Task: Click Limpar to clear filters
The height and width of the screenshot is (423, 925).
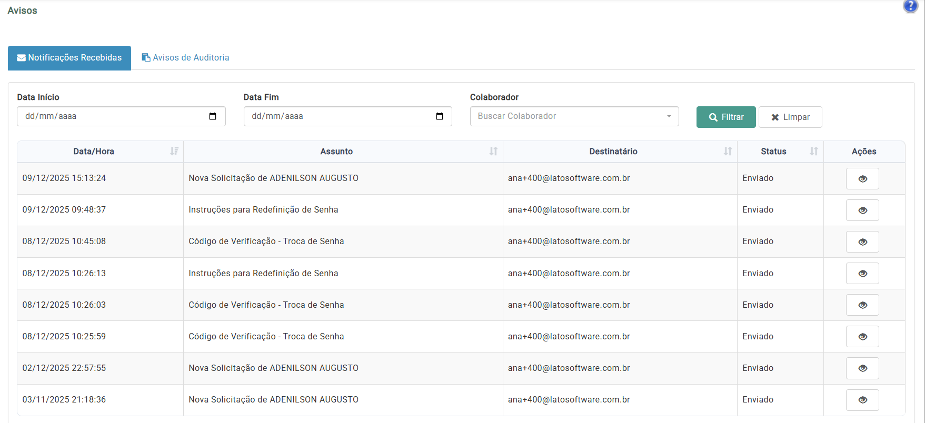Action: (790, 117)
